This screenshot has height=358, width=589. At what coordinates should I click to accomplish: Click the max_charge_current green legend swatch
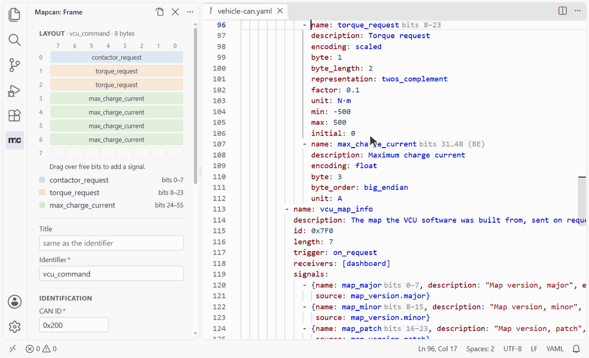click(42, 205)
